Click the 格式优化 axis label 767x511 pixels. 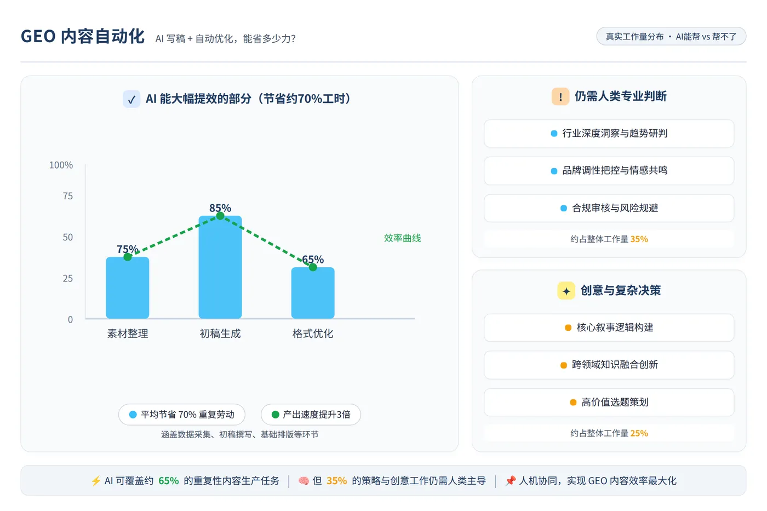(x=313, y=334)
